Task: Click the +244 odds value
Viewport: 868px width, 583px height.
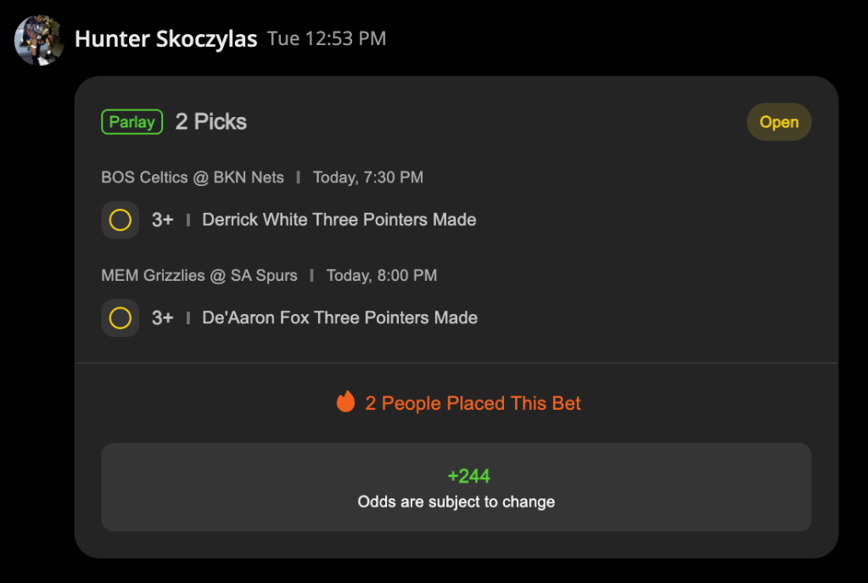Action: pyautogui.click(x=469, y=475)
